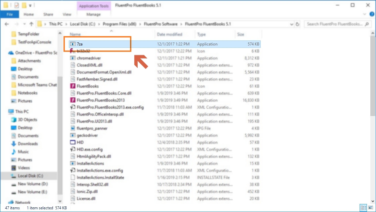The height and width of the screenshot is (212, 376).
Task: Open Customize Quick Access Toolbar dropdown
Action: (x=30, y=5)
